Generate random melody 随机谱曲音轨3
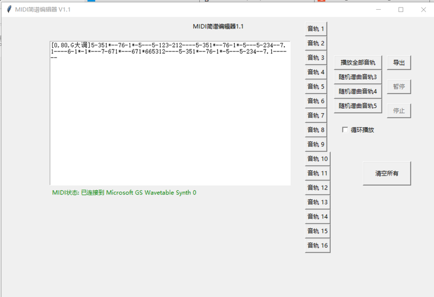 point(358,77)
